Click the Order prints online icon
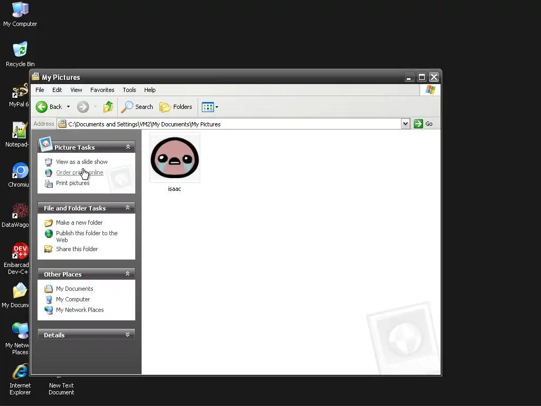This screenshot has height=406, width=541. click(49, 172)
